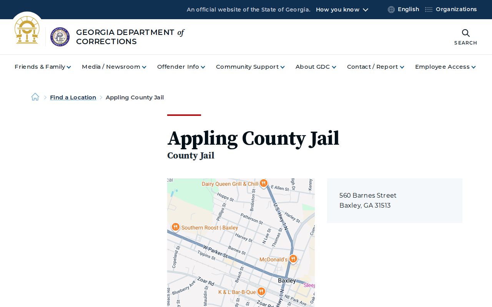Click Southern Roost restaurant map pin
Screen dimensions: 492x307
click(175, 227)
